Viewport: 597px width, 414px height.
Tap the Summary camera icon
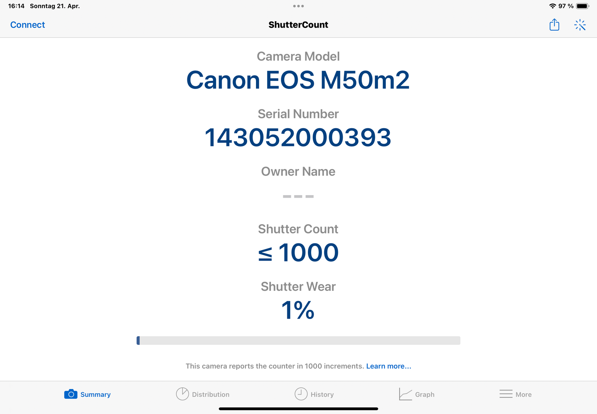pyautogui.click(x=71, y=394)
